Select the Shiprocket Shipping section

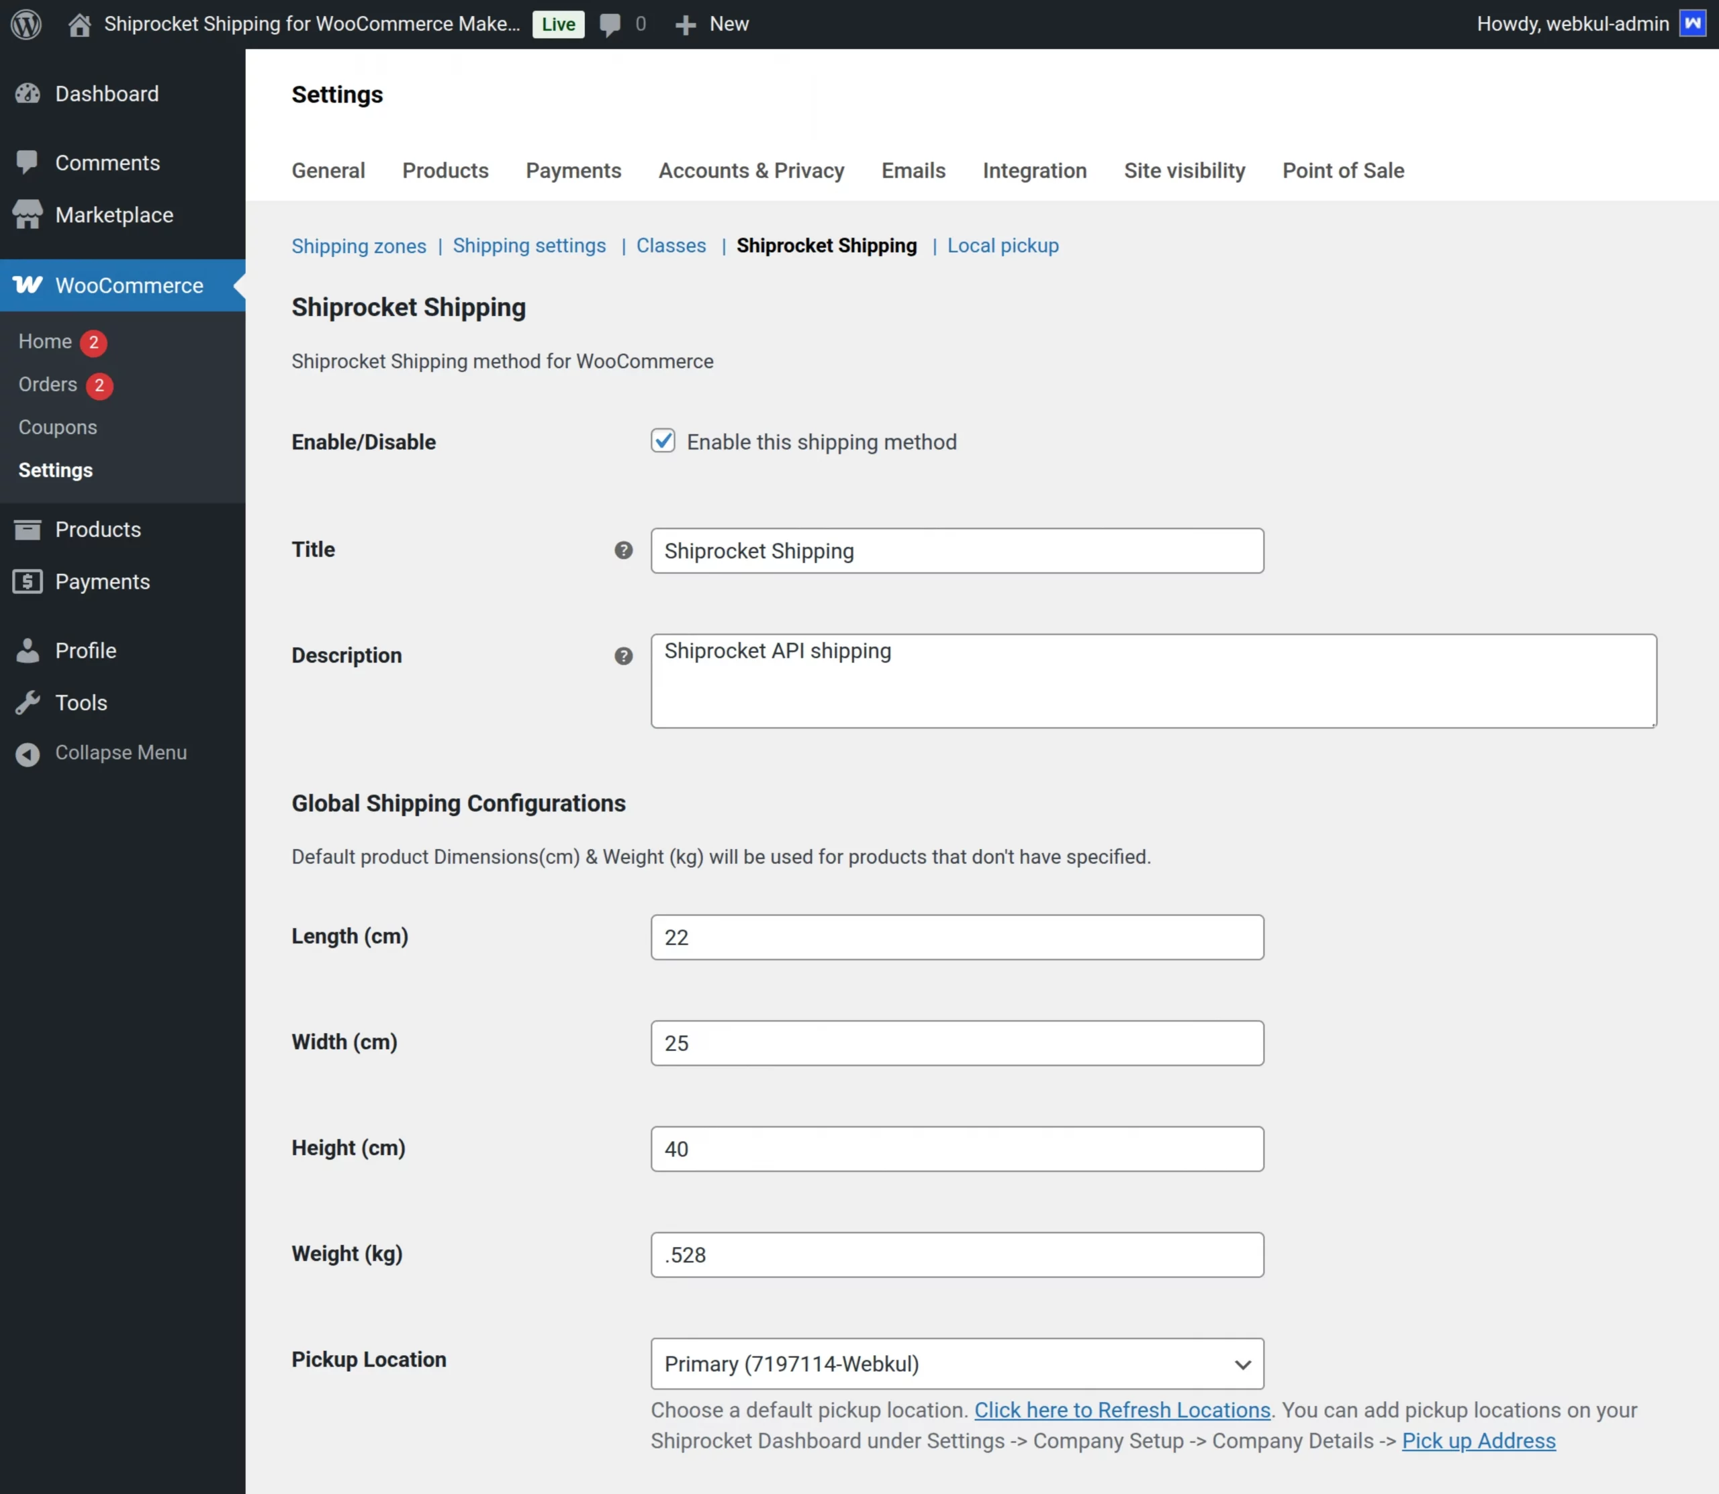(826, 246)
